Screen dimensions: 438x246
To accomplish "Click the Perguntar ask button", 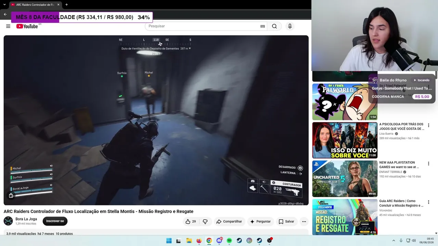I will pyautogui.click(x=260, y=221).
